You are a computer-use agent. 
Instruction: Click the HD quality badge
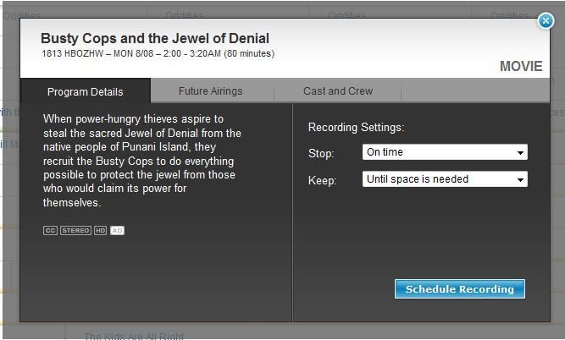(x=100, y=230)
